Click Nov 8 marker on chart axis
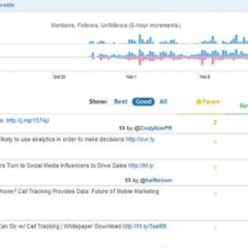The image size is (248, 248). pyautogui.click(x=204, y=76)
